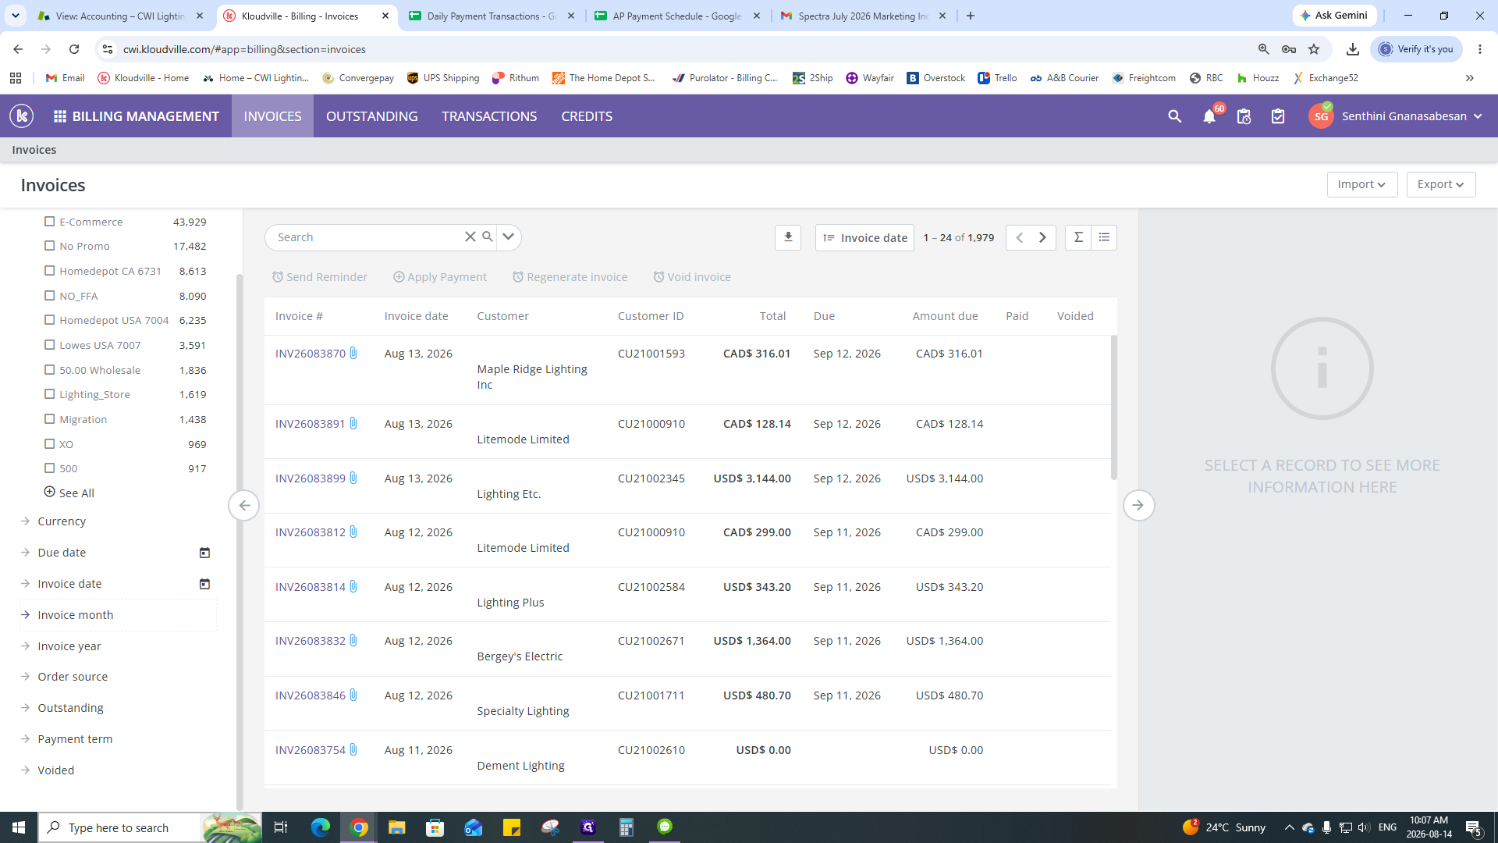Open Outlook from the taskbar
Screen dimensions: 1498x843
[474, 827]
